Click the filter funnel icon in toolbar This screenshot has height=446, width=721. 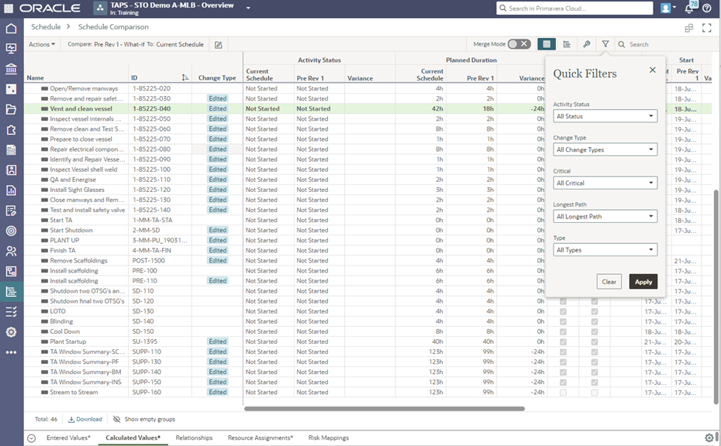pos(605,44)
